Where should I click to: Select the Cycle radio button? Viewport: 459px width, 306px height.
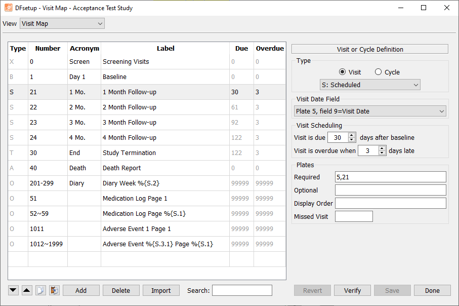click(x=378, y=72)
